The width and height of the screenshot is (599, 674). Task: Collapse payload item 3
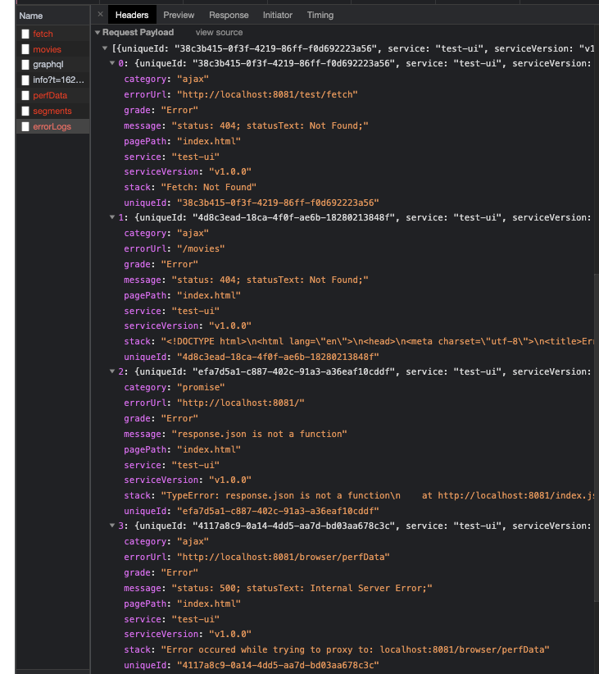pyautogui.click(x=112, y=526)
